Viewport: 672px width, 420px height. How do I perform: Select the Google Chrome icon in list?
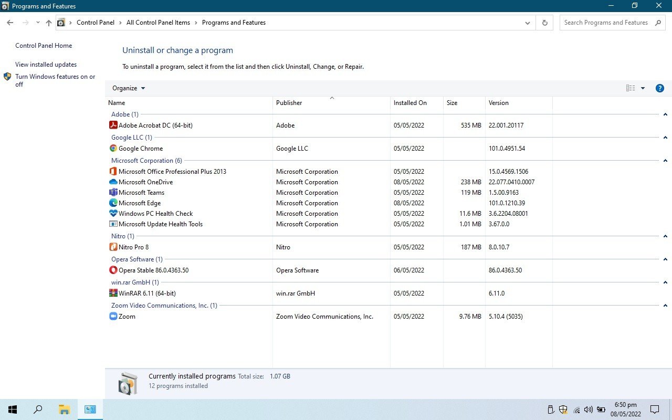(113, 149)
